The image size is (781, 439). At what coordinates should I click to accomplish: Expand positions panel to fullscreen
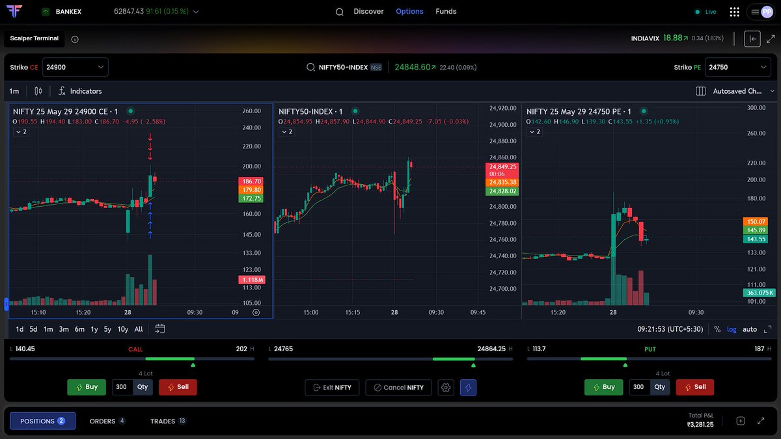pyautogui.click(x=760, y=421)
